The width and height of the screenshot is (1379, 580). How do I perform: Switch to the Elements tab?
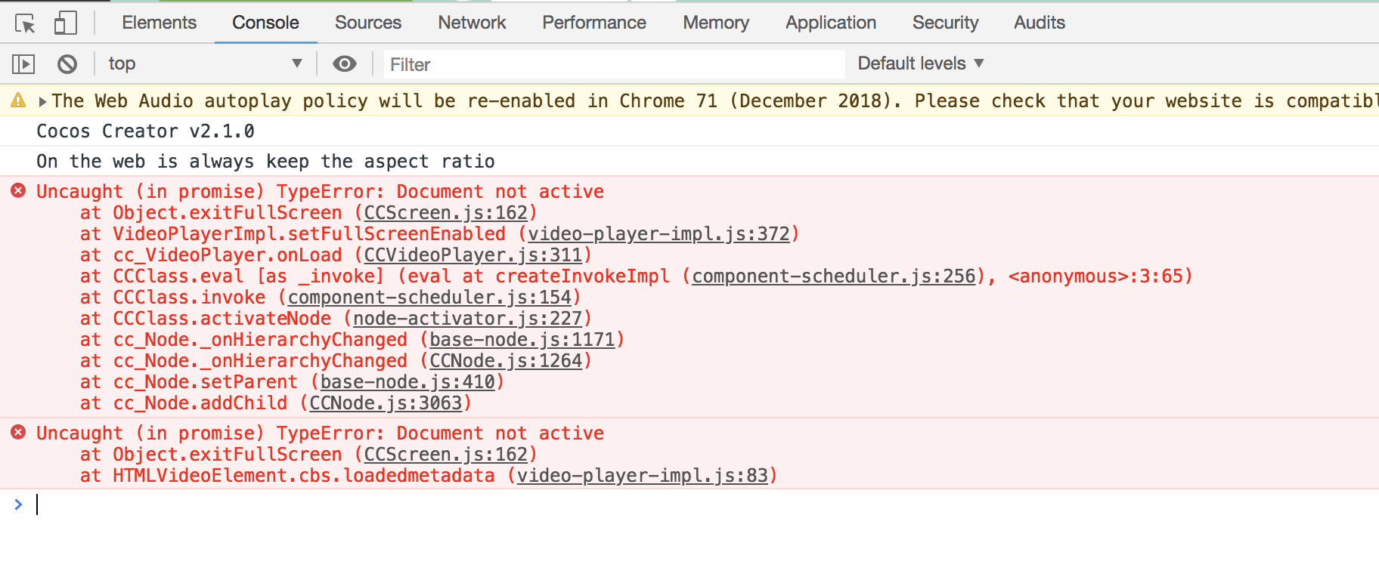tap(159, 23)
